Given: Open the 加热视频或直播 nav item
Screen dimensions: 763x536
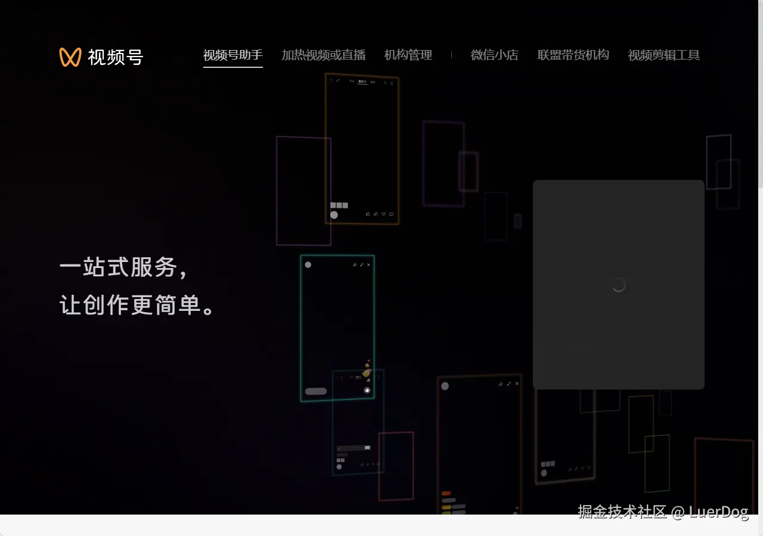Looking at the screenshot, I should (x=324, y=55).
